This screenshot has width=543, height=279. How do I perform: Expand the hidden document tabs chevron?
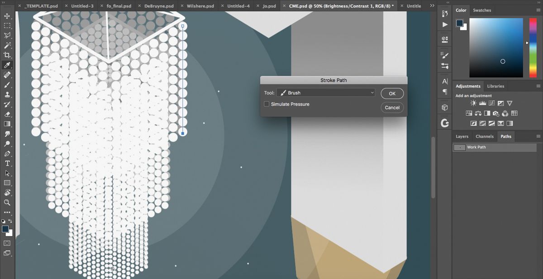click(432, 5)
